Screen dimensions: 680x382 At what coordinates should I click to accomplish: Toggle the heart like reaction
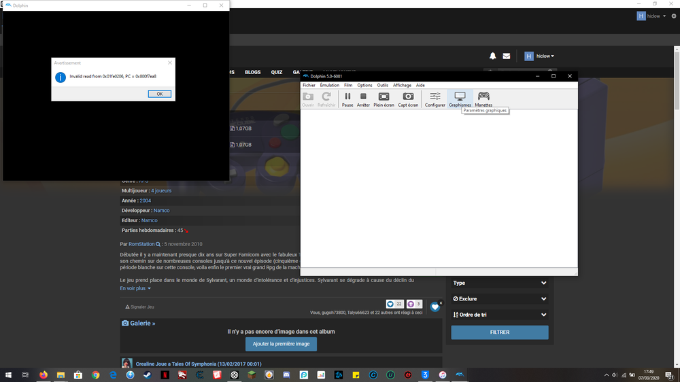coord(435,307)
